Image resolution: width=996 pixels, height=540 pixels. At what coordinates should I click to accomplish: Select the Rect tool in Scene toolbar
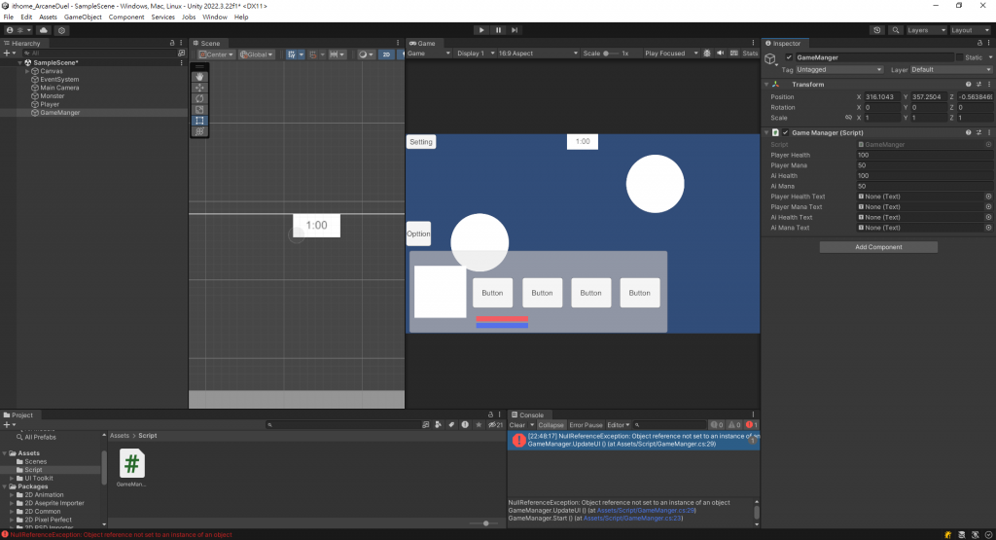click(199, 120)
